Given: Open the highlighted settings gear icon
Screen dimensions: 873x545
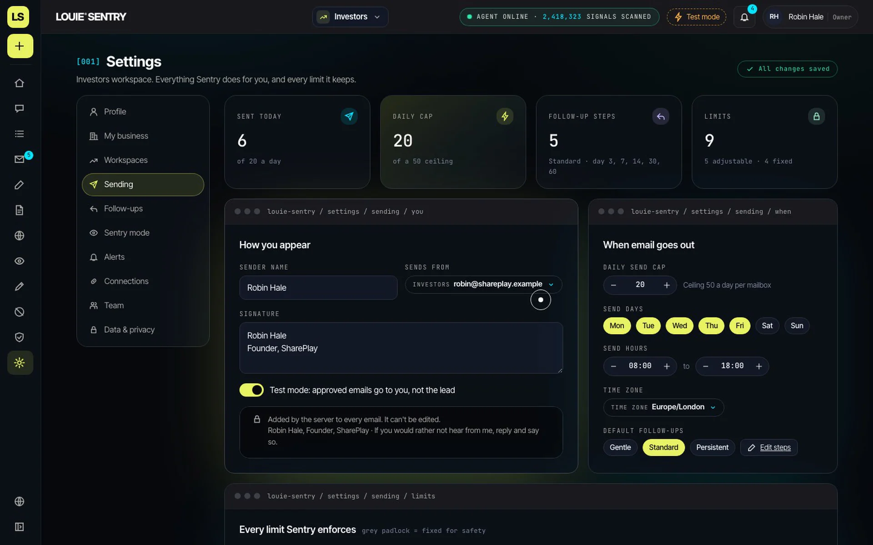Looking at the screenshot, I should 20,363.
